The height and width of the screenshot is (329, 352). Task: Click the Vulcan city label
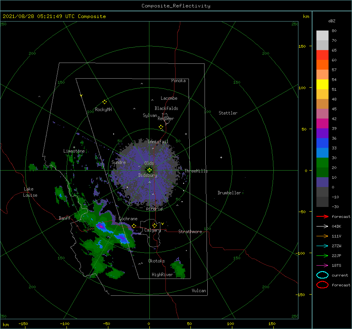pos(199,291)
